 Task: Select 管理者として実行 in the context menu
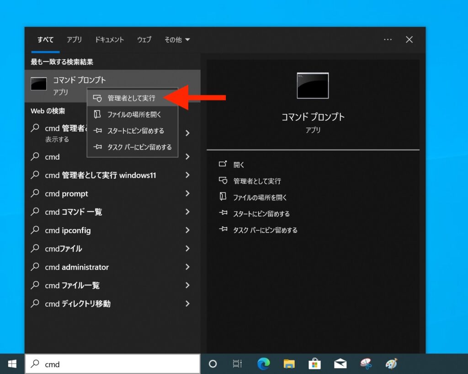pyautogui.click(x=131, y=98)
